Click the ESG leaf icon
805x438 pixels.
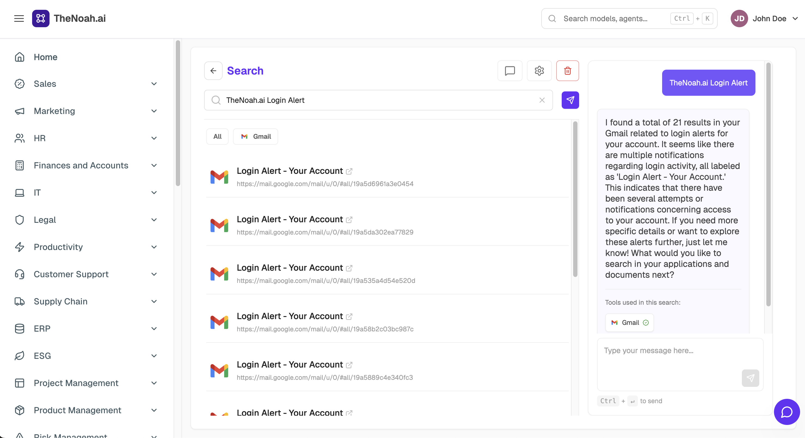(20, 356)
